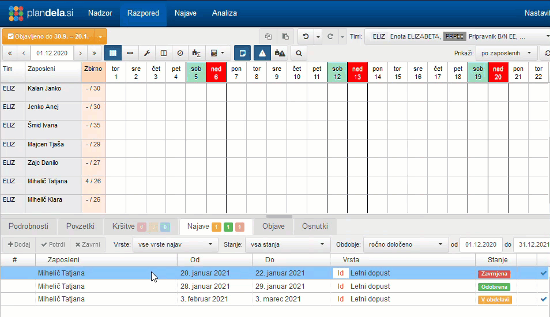Open the 'vsa stanja' status dropdown

pos(287,244)
